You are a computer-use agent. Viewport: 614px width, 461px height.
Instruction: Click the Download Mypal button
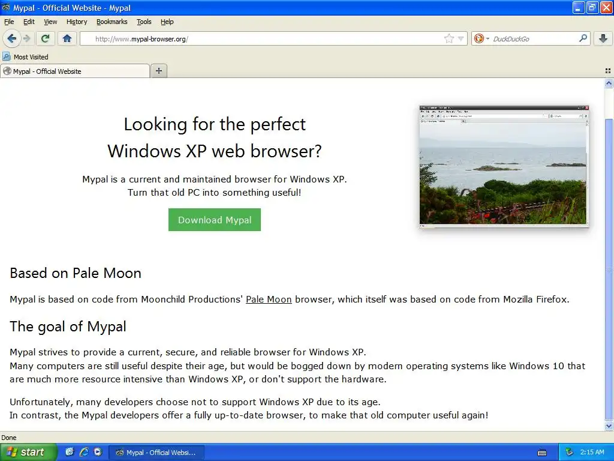point(215,220)
